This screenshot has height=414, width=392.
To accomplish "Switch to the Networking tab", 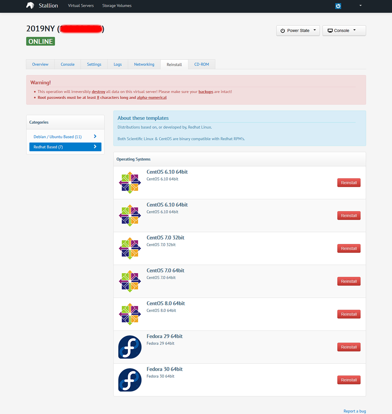I will [x=144, y=64].
